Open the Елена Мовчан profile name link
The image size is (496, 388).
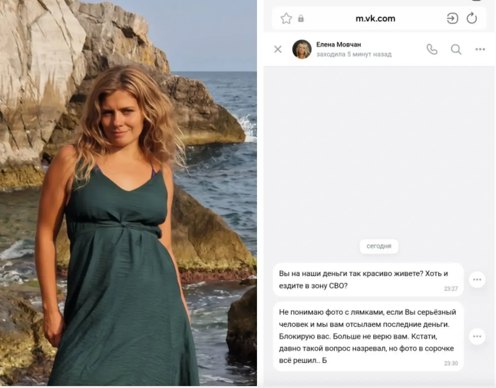click(x=339, y=44)
